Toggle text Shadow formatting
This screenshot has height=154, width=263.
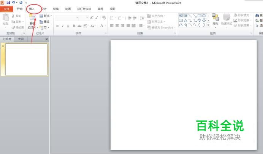click(x=74, y=26)
